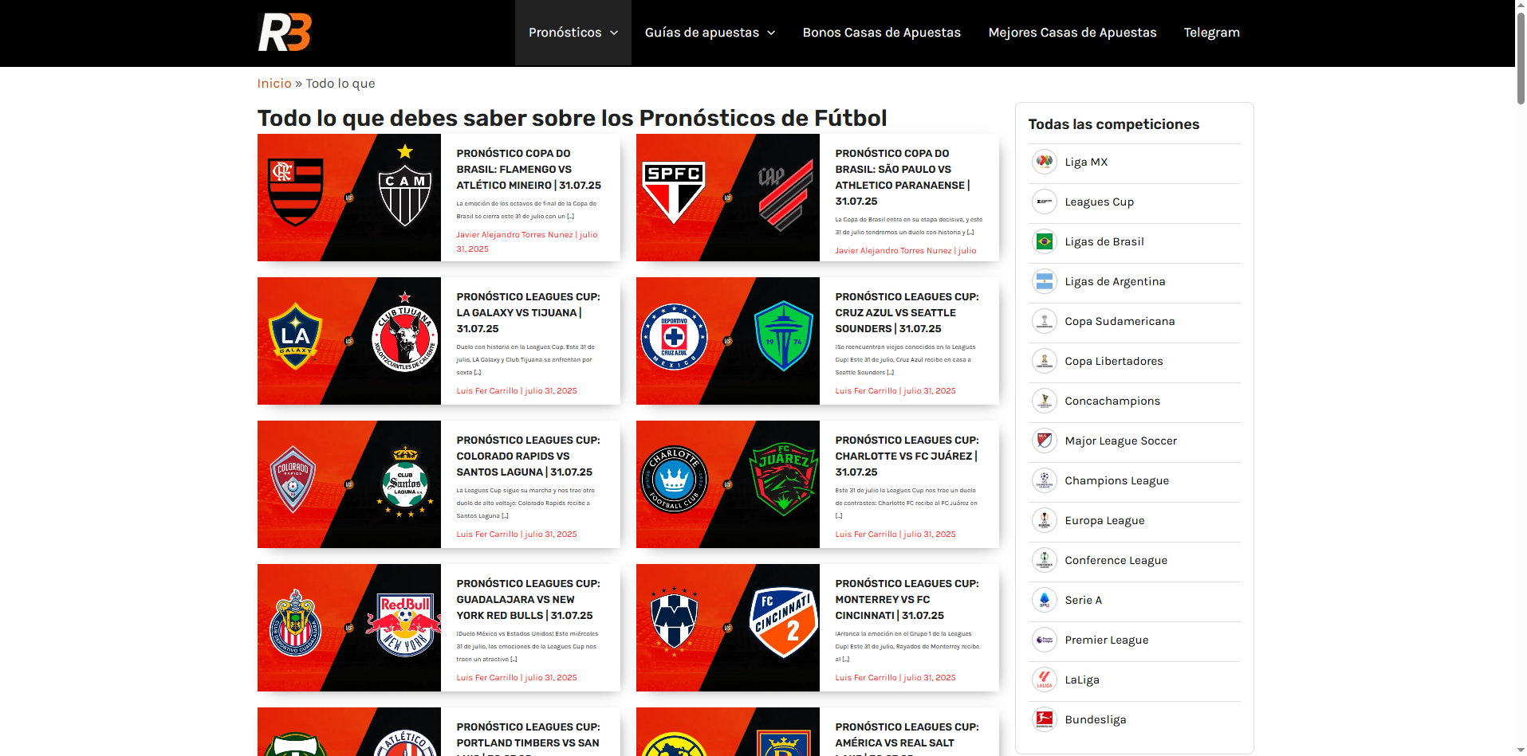Screen dimensions: 1527x756
Task: Open Guadalajara vs New York Red Bulls headline
Action: pos(528,599)
